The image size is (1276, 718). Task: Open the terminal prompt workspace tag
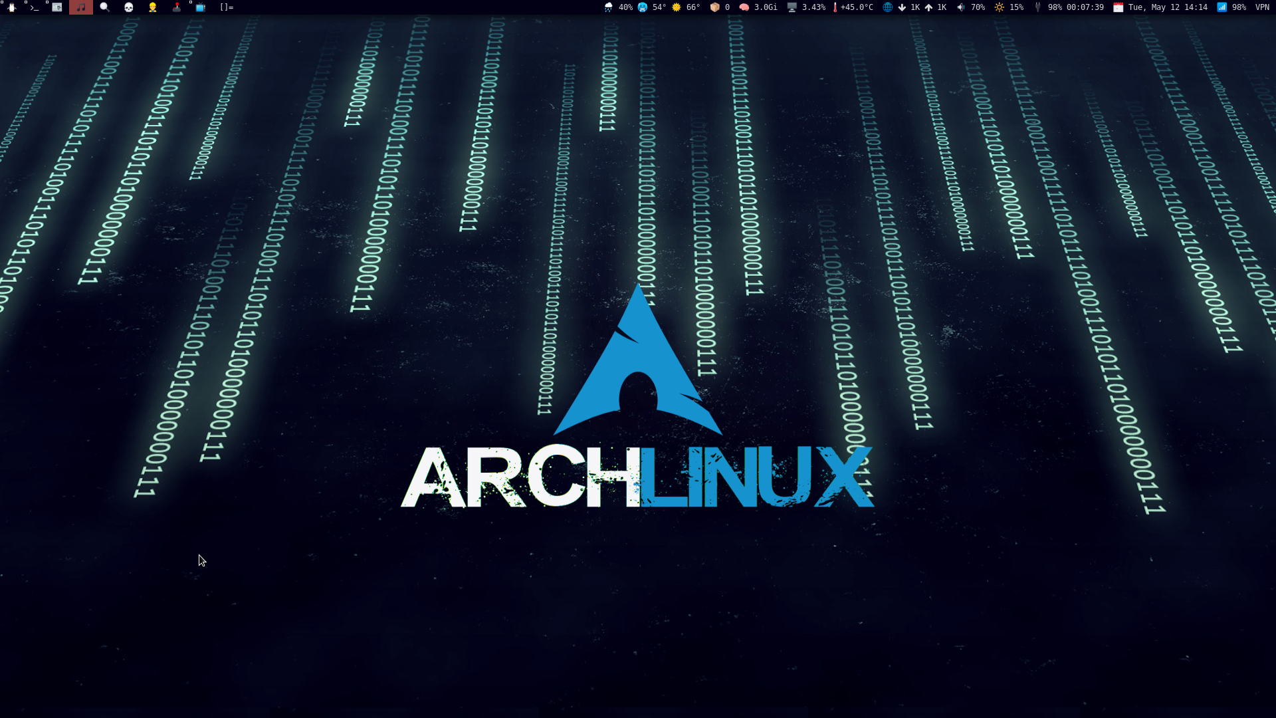(x=35, y=7)
